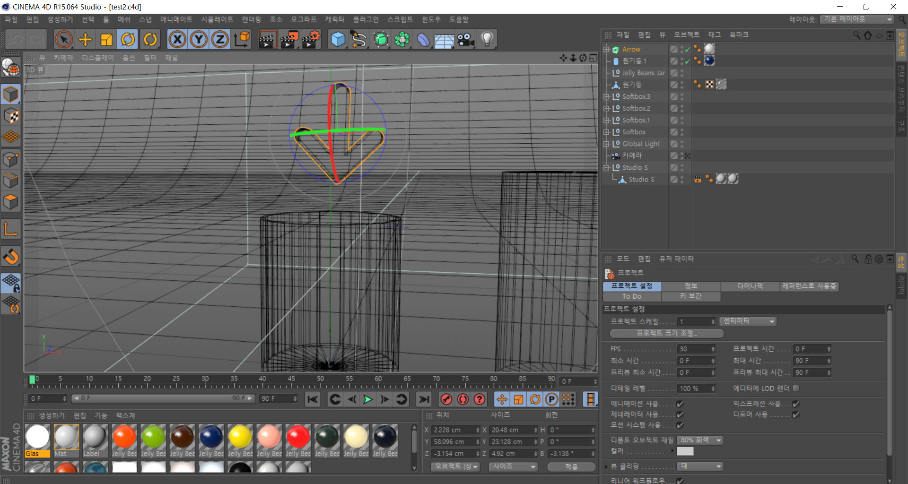This screenshot has height=484, width=908.
Task: Open the 80% 회색 material dropdown
Action: tap(700, 440)
